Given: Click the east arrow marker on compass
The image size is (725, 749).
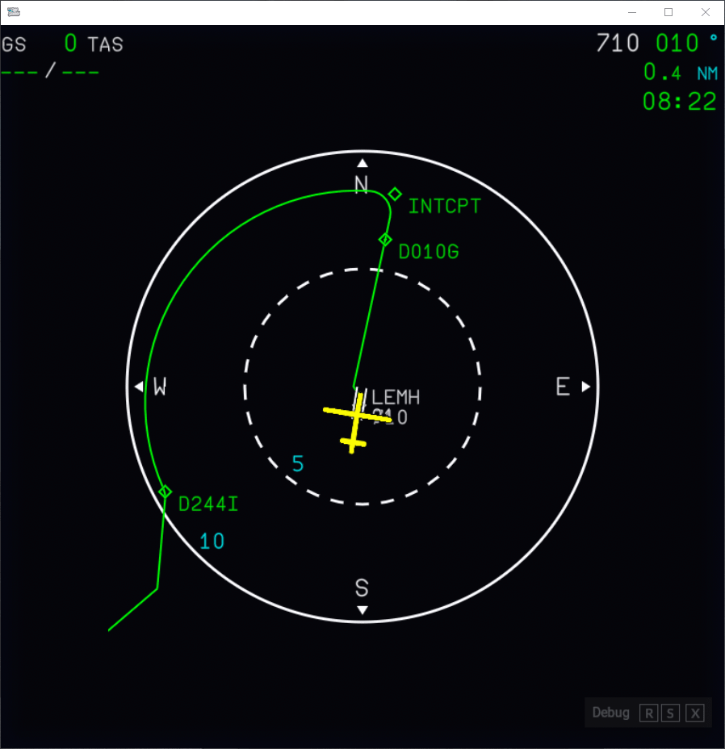Looking at the screenshot, I should click(x=586, y=387).
